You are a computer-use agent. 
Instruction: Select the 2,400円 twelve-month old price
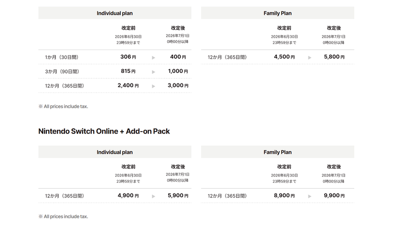click(128, 85)
